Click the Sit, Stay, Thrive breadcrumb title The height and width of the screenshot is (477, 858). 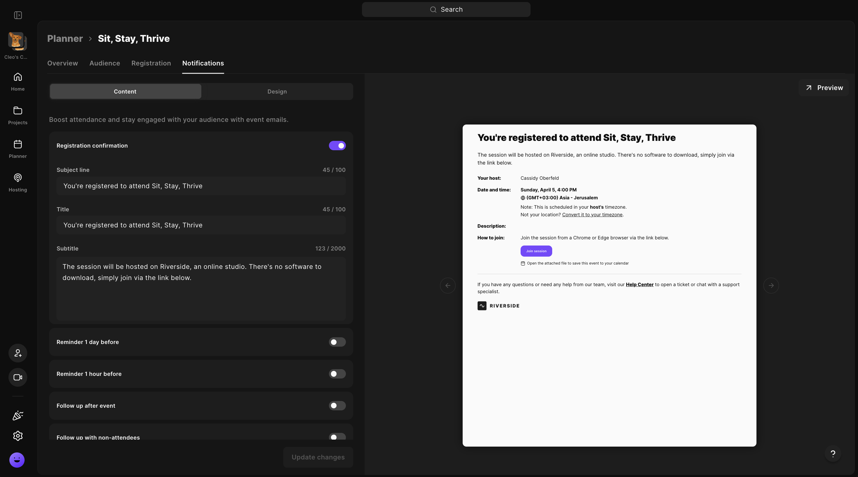(133, 39)
